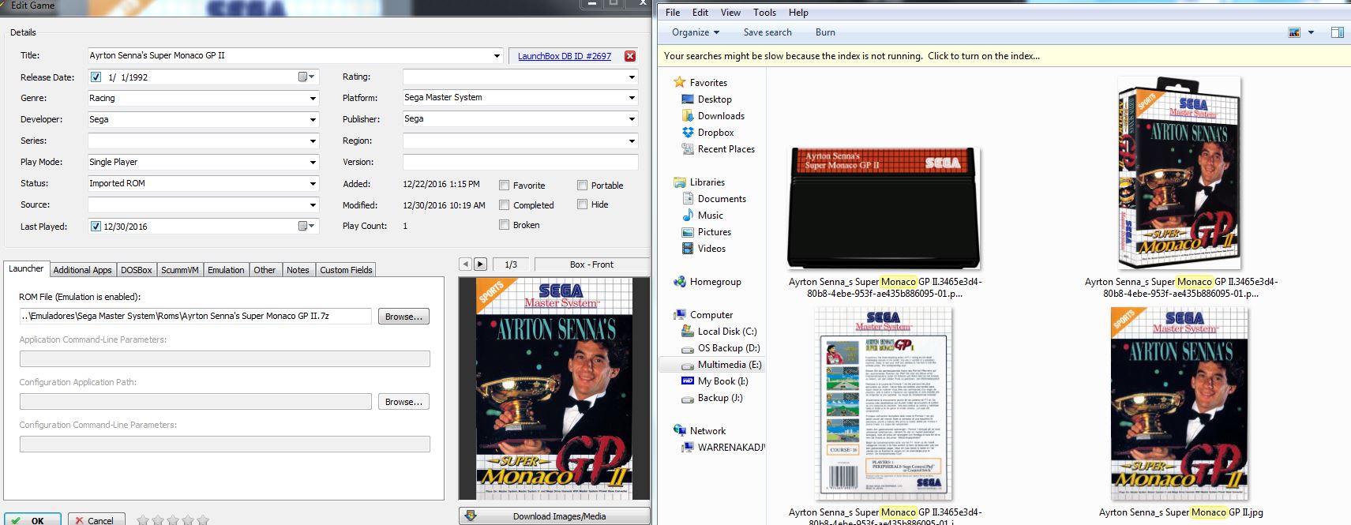Open the Tools menu in Explorer
Viewport: 1351px width, 525px height.
(764, 13)
